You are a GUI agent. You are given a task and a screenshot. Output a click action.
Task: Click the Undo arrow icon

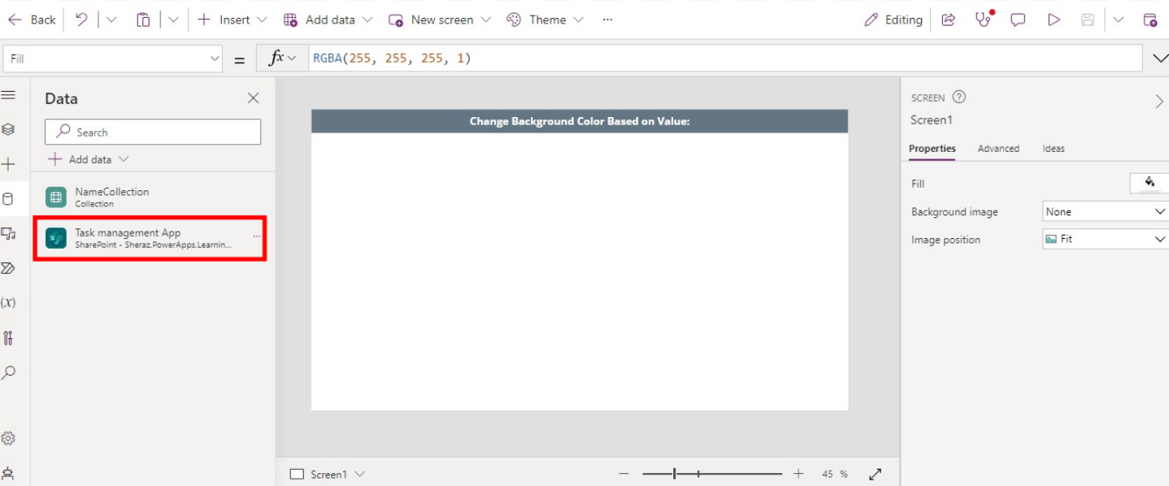[81, 20]
